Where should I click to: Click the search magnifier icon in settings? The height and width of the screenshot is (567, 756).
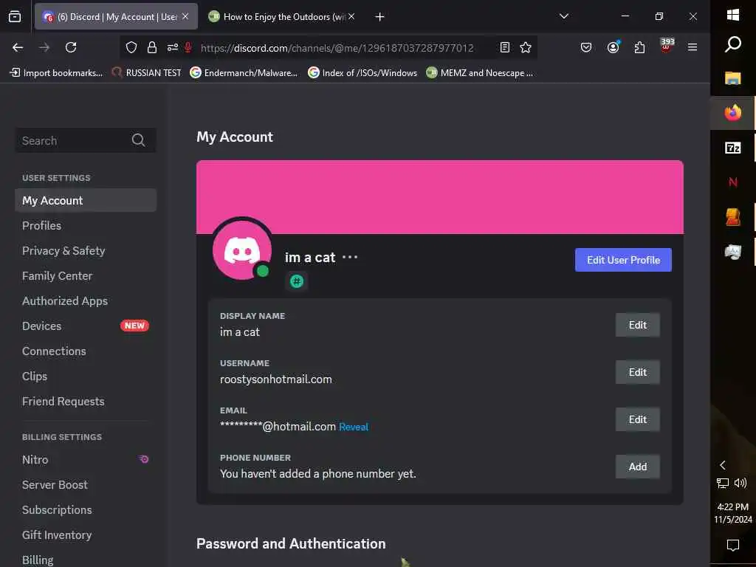click(138, 140)
